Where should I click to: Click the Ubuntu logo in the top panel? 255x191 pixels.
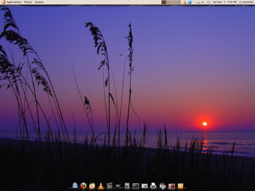point(4,2)
